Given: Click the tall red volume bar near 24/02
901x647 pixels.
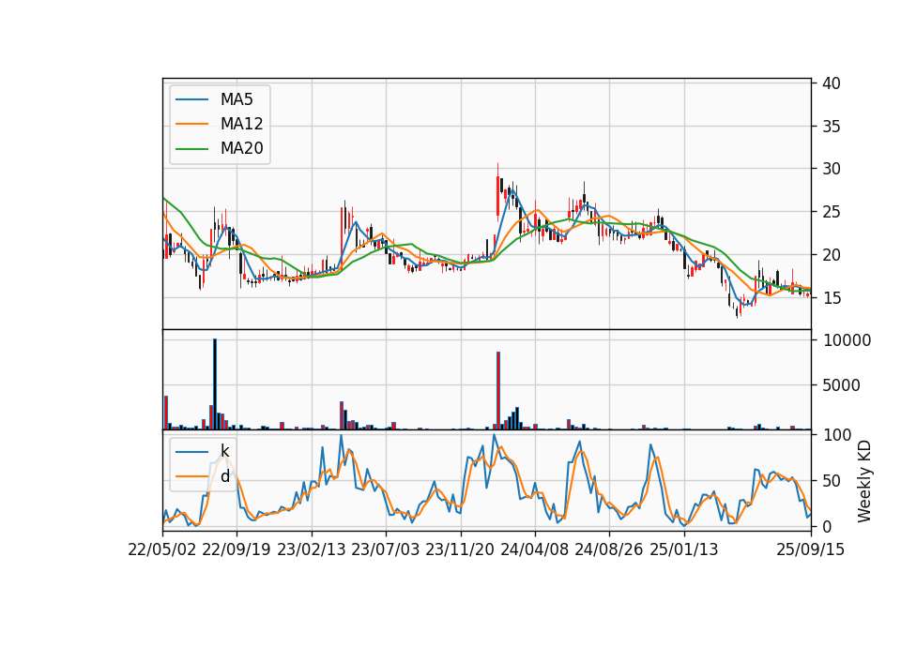Looking at the screenshot, I should coord(498,390).
